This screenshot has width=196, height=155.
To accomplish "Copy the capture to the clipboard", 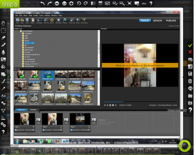I will [x=190, y=81].
